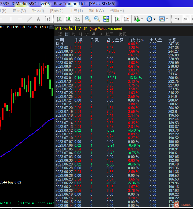Click the 手数 column header
The image size is (193, 209).
click(x=78, y=40)
